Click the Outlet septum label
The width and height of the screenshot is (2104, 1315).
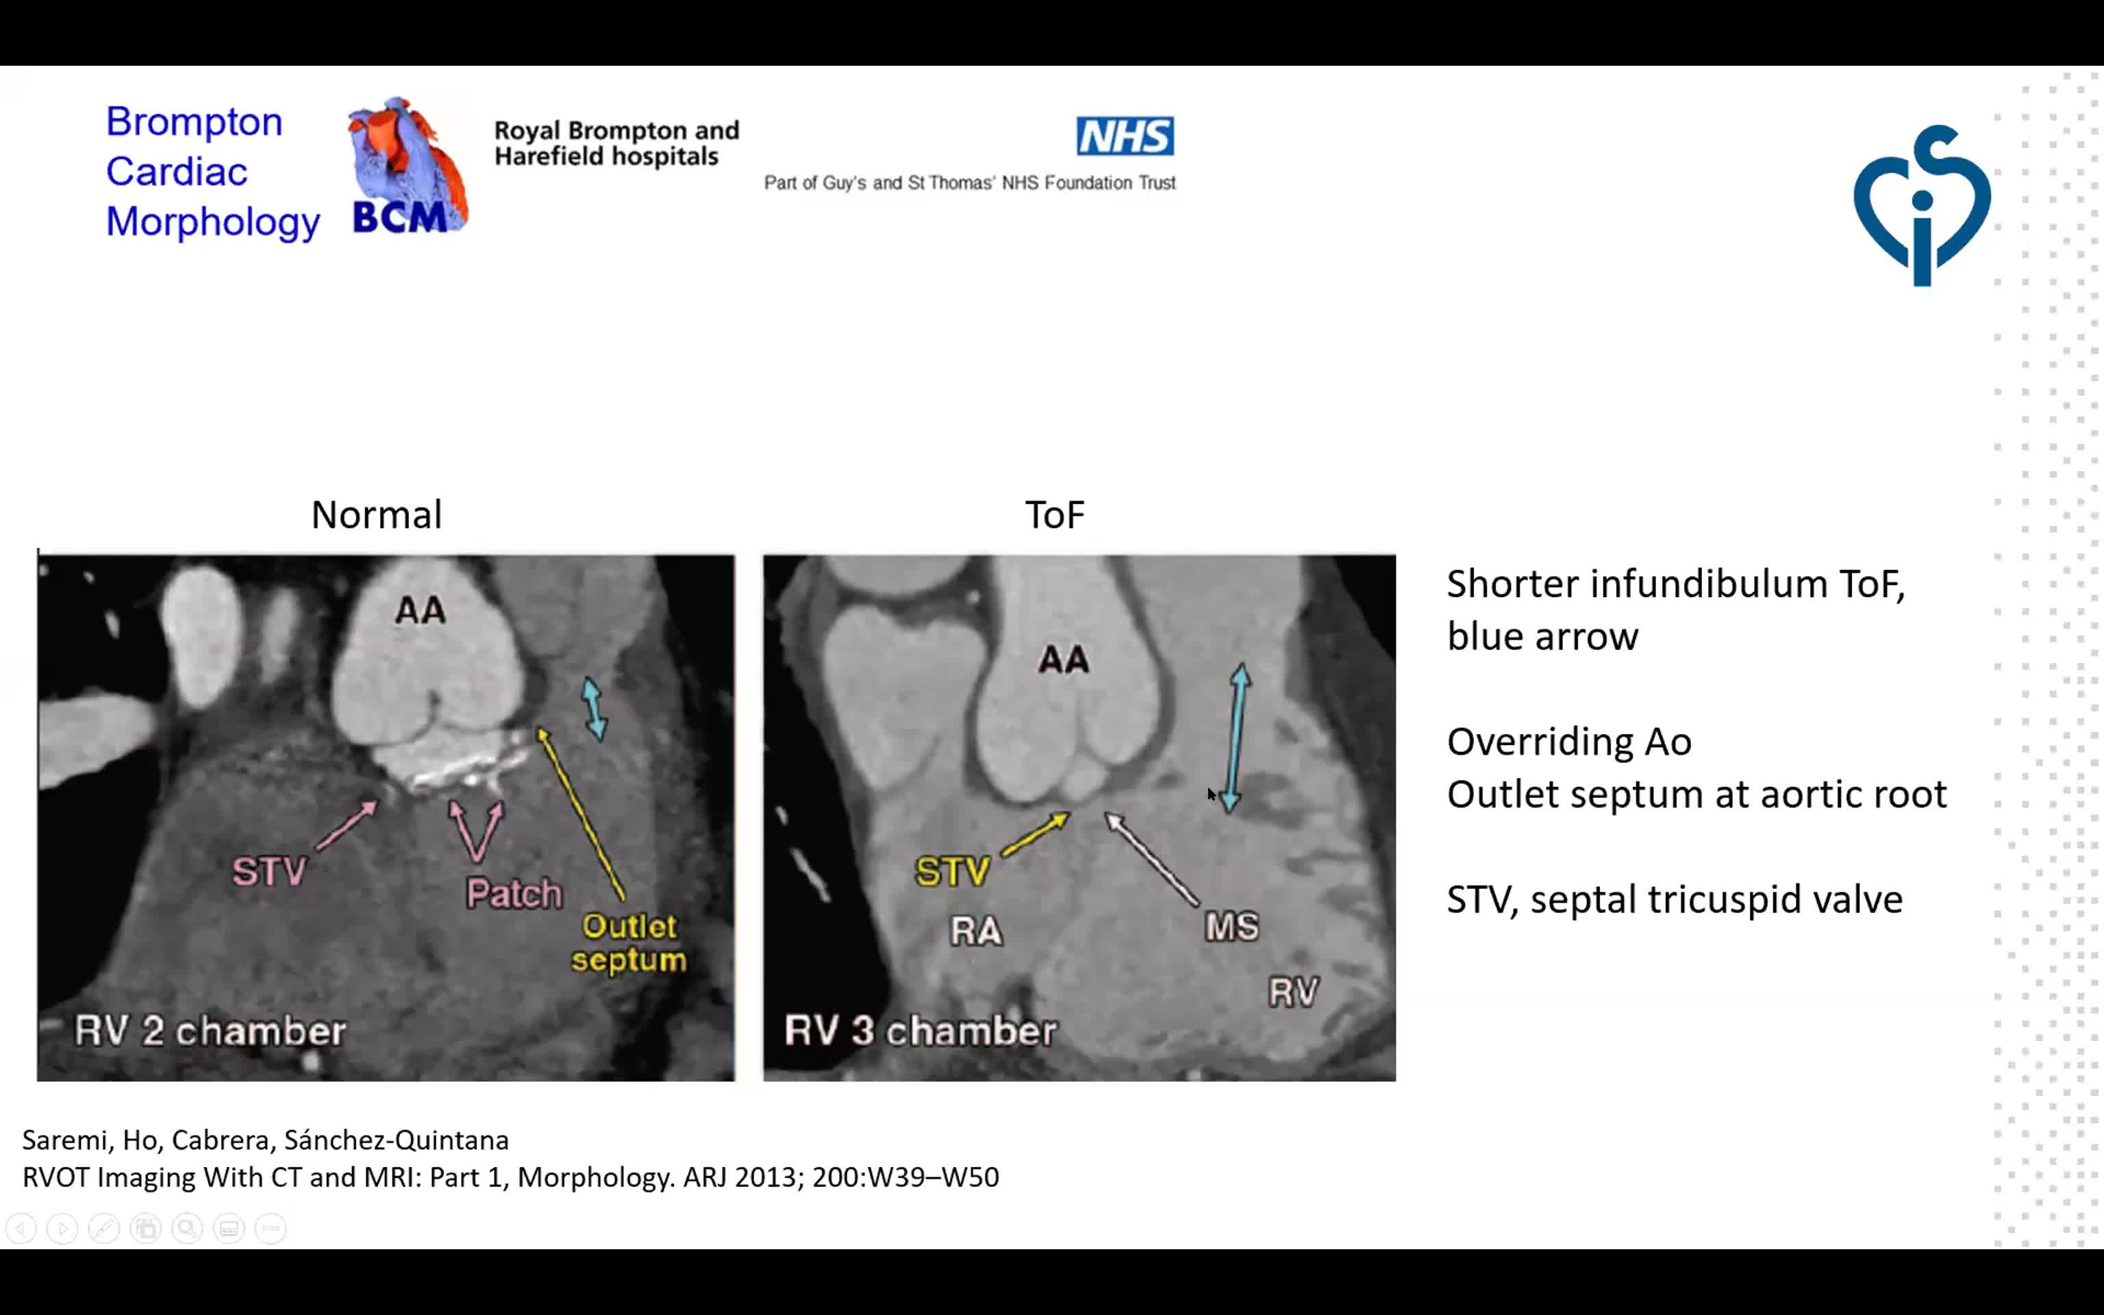629,943
